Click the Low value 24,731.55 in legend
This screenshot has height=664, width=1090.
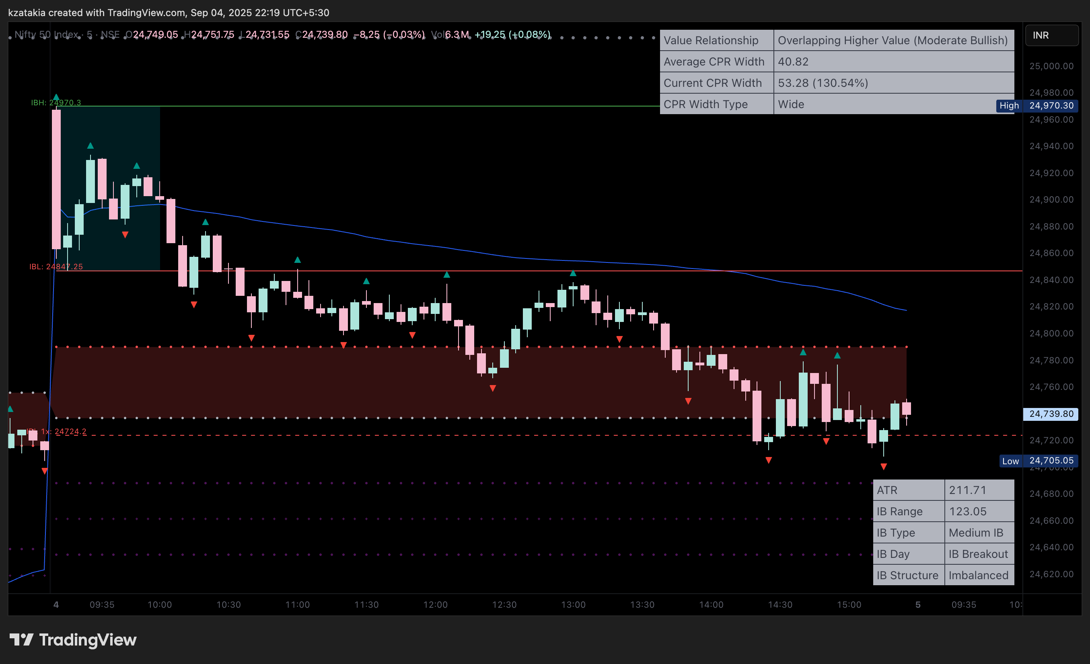[x=267, y=34]
